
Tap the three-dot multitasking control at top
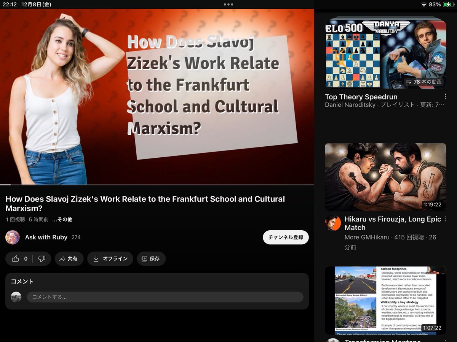[x=228, y=5]
